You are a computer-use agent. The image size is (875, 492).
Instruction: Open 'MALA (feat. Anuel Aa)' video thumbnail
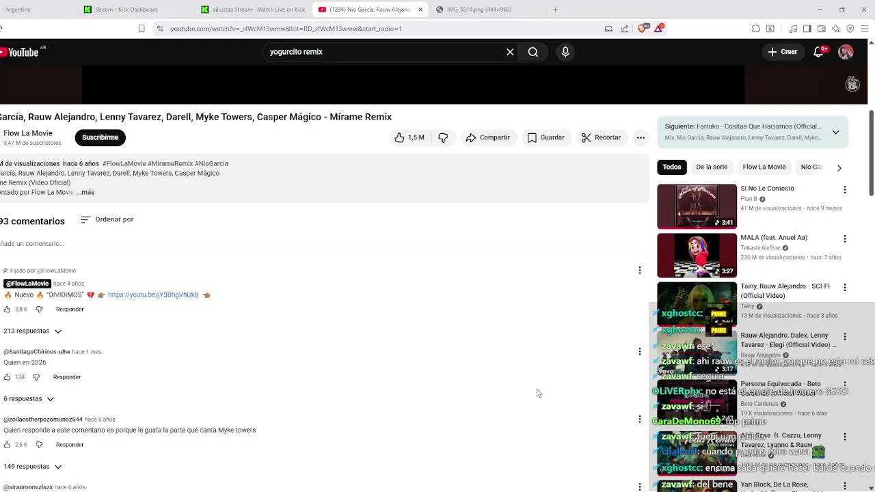click(697, 256)
